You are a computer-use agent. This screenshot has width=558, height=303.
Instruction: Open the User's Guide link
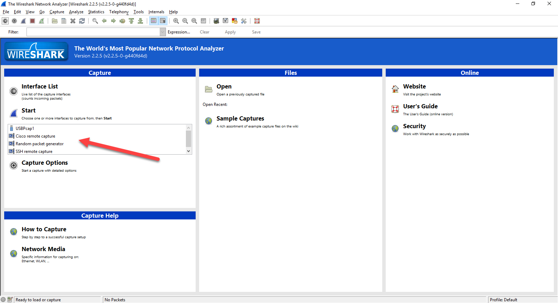pyautogui.click(x=420, y=107)
